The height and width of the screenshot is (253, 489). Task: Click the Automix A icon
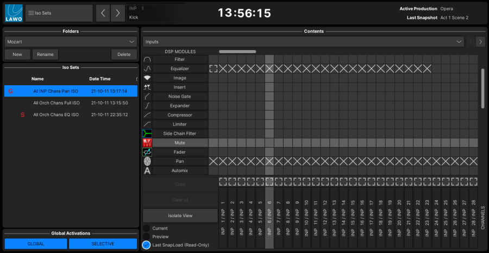(147, 170)
